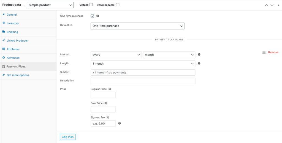Focus the Subtext input field
The image size is (282, 143).
tap(143, 72)
